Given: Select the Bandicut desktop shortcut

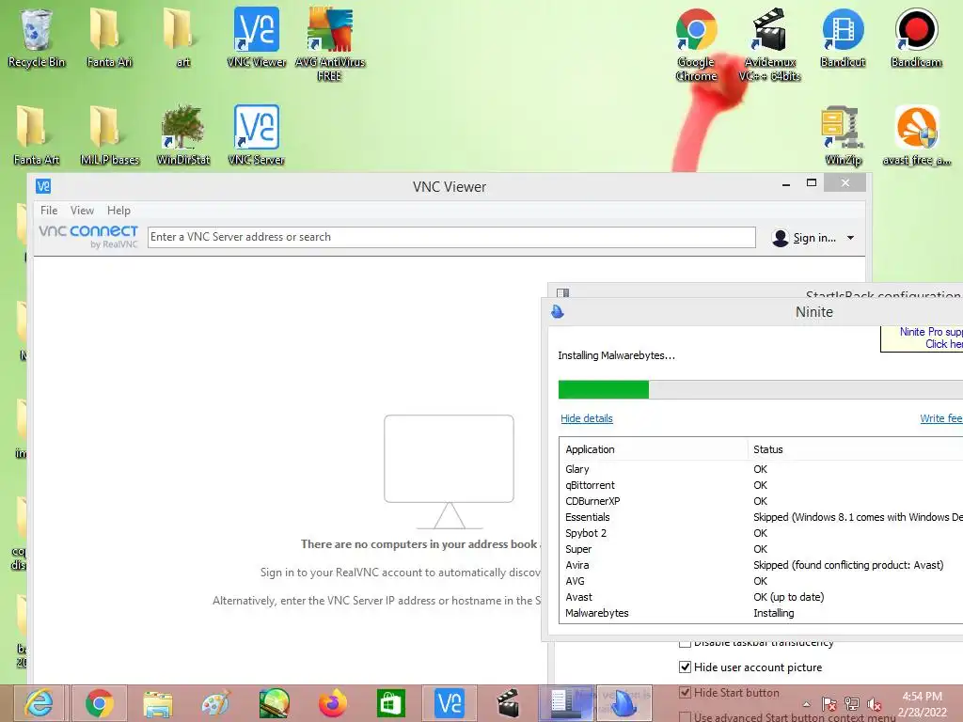Looking at the screenshot, I should tap(843, 38).
